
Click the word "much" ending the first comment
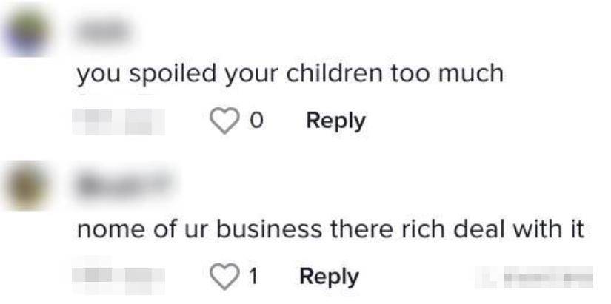(471, 73)
